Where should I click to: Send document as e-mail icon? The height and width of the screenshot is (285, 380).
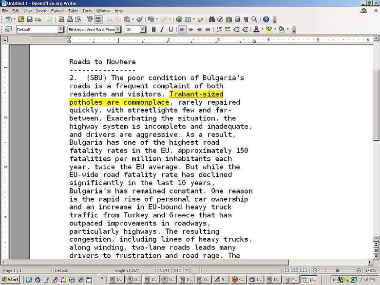pyautogui.click(x=38, y=19)
